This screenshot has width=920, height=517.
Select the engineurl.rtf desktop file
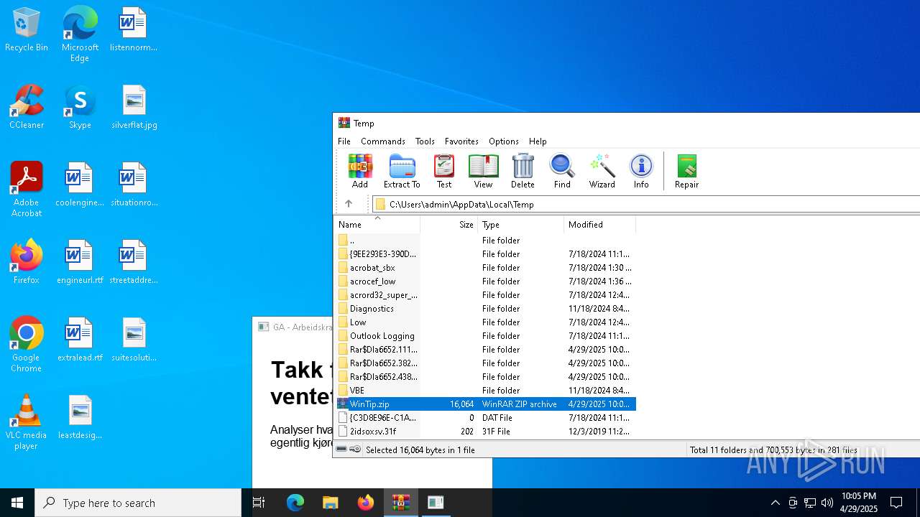tap(80, 263)
